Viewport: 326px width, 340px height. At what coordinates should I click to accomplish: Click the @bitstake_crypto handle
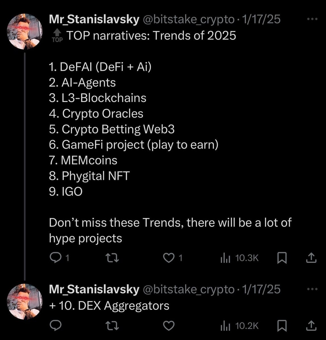click(x=188, y=19)
